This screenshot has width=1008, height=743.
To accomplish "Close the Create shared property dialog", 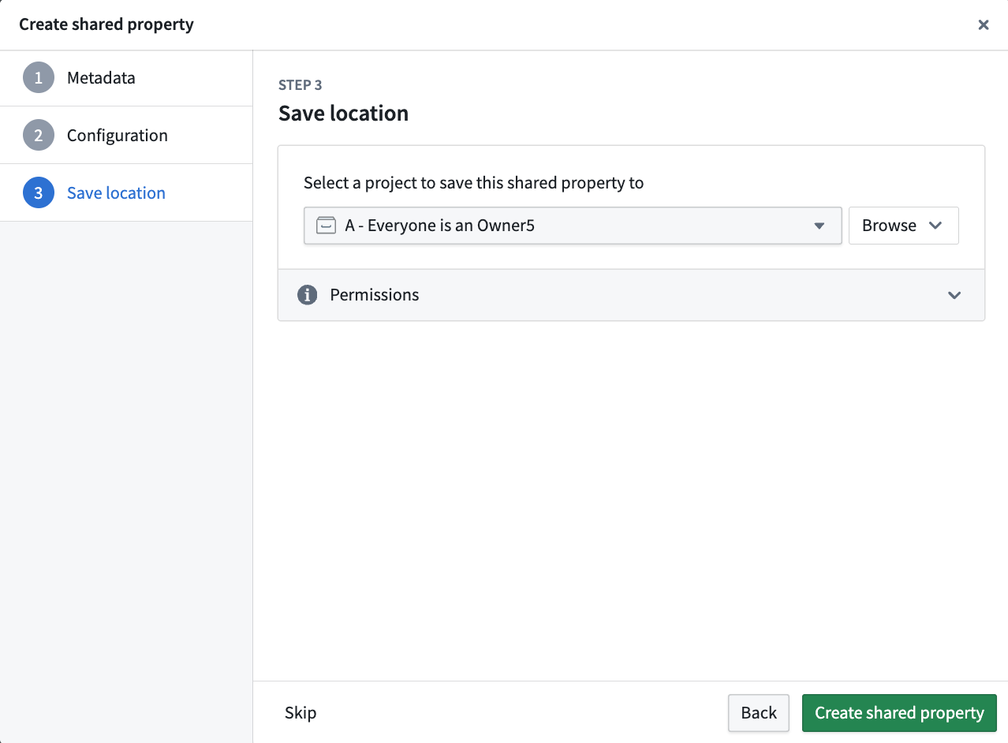I will (984, 24).
